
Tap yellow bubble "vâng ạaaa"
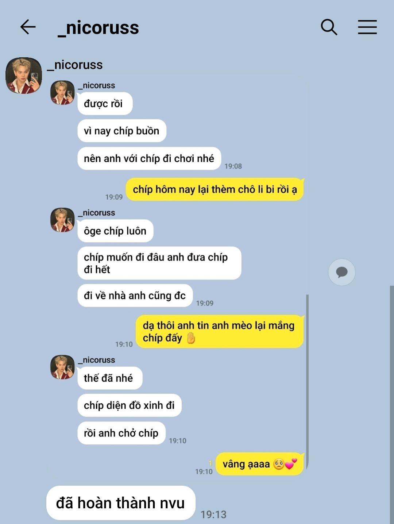(x=260, y=464)
